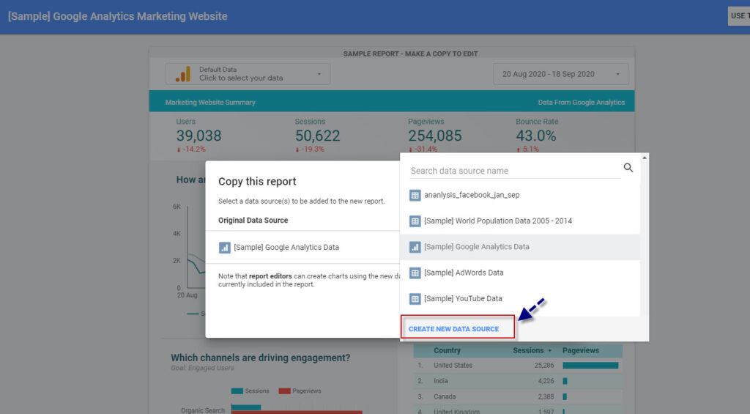Open the 20 Aug 2020 - 18 Sep 2020 date range dropdown
Screen dimensions: 750x414
click(560, 74)
